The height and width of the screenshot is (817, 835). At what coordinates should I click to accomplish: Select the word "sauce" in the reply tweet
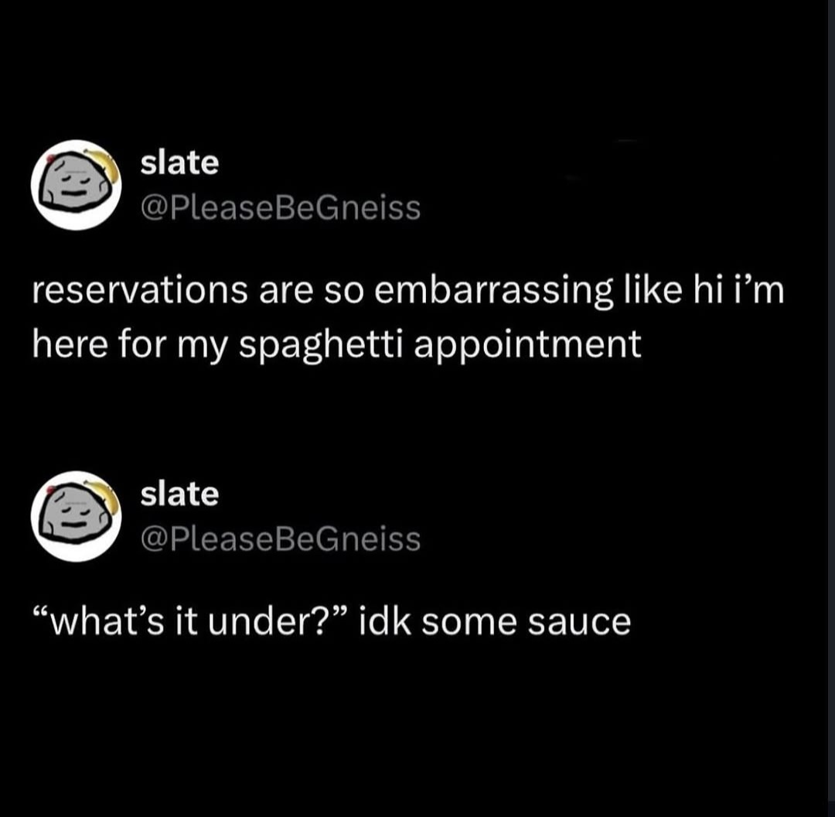(579, 623)
